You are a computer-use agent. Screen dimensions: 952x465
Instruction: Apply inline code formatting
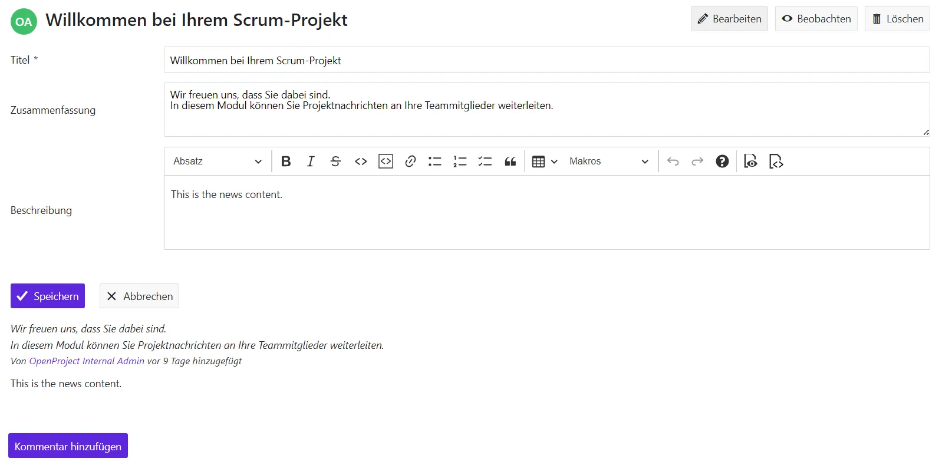point(361,161)
